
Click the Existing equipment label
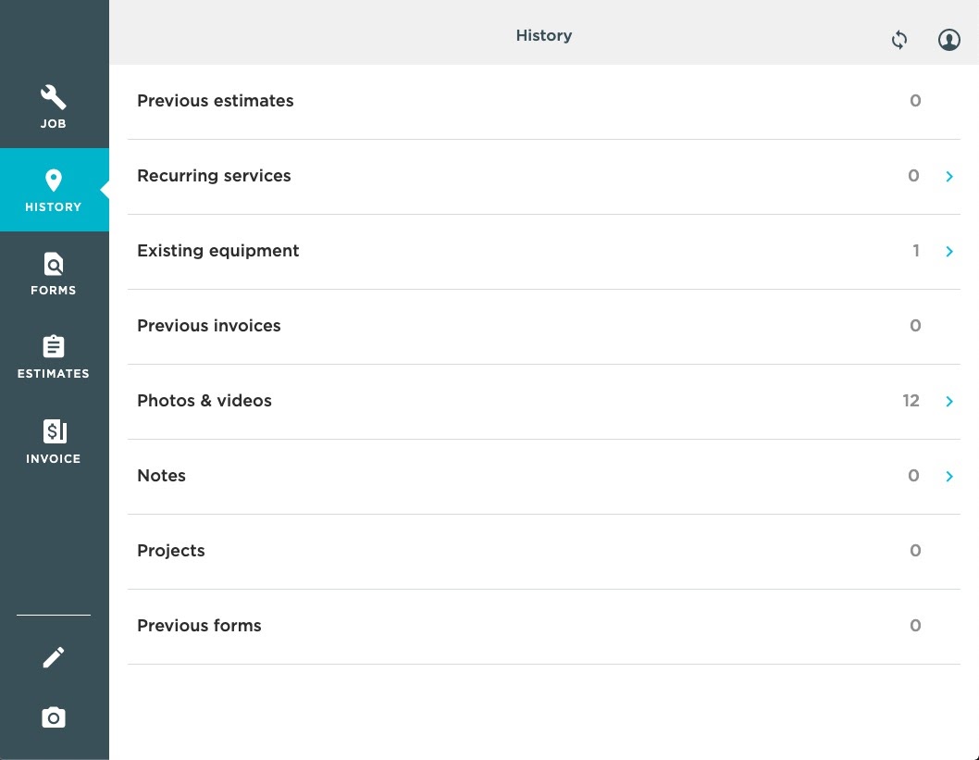point(217,251)
